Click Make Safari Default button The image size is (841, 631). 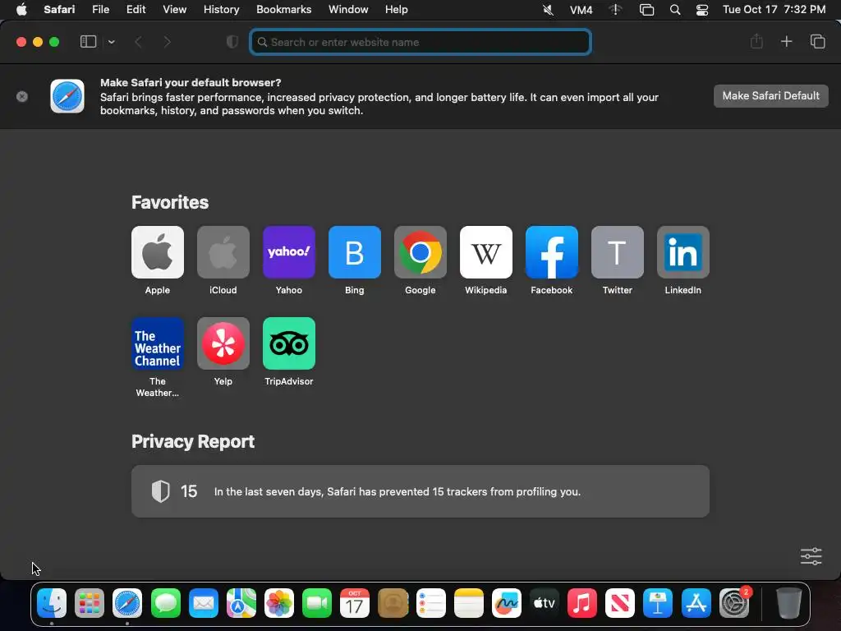770,96
